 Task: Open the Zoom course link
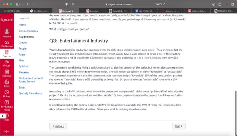[22, 88]
